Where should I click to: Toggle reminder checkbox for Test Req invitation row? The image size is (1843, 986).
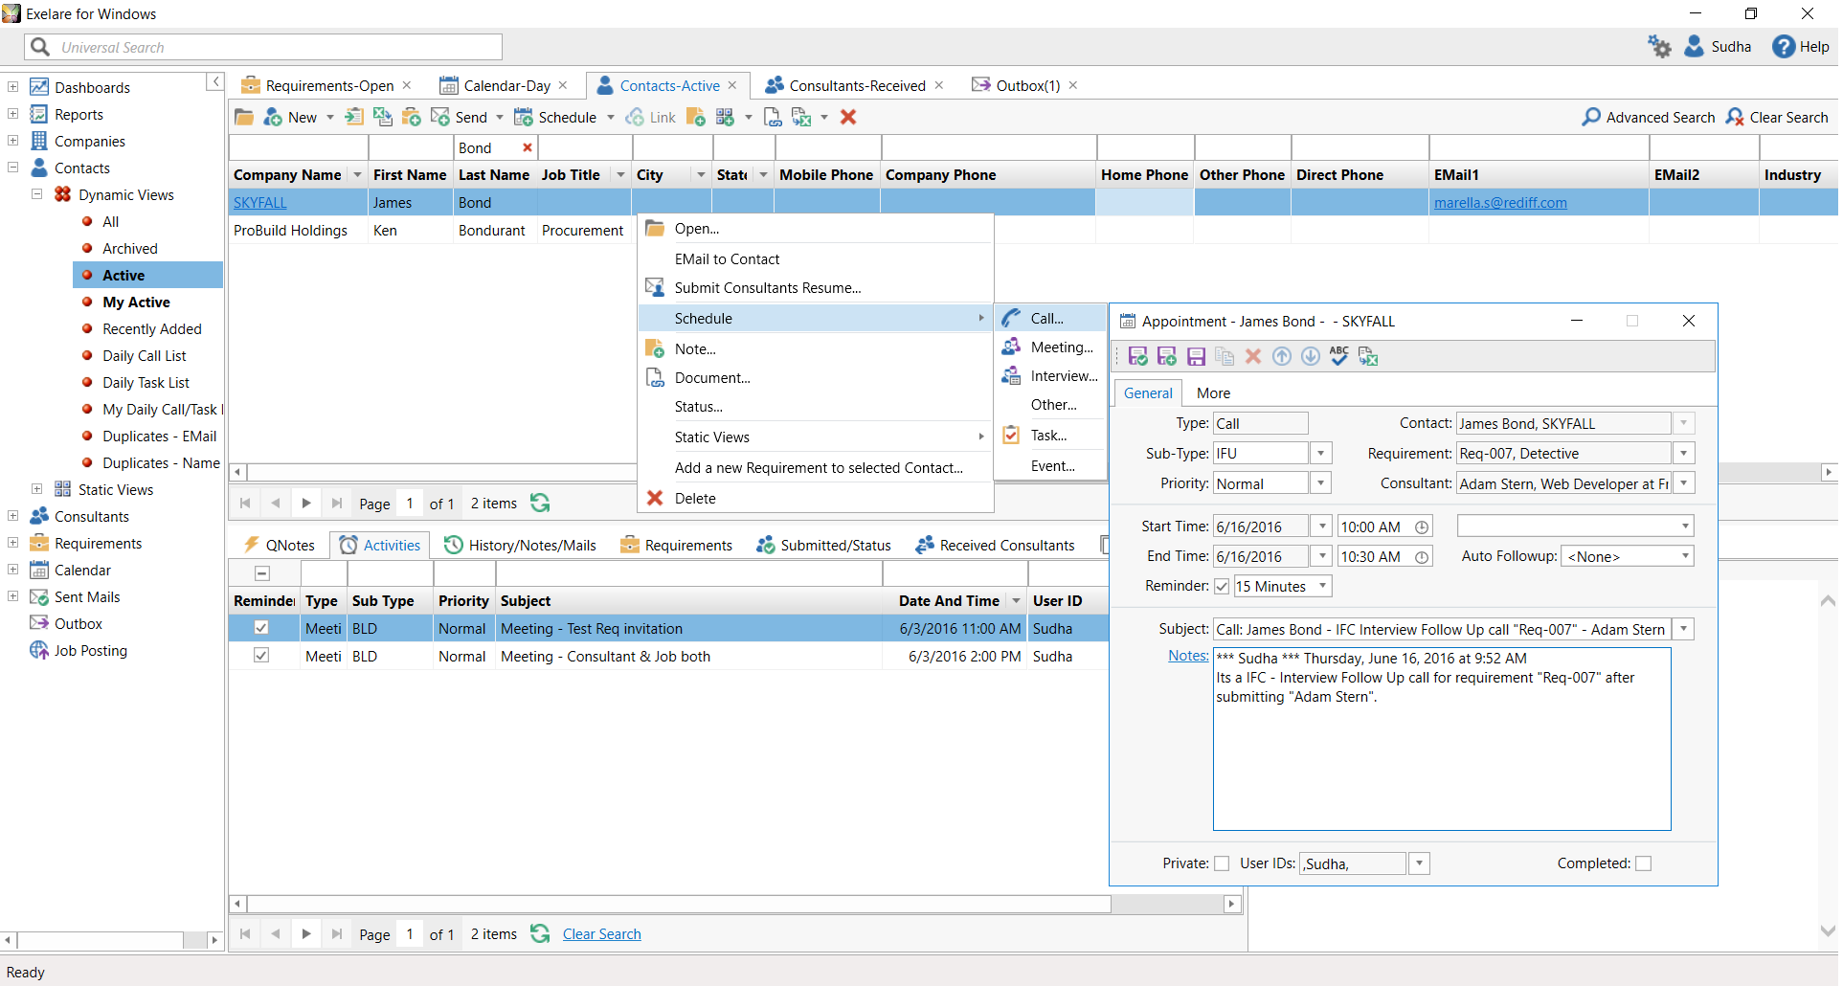261,628
